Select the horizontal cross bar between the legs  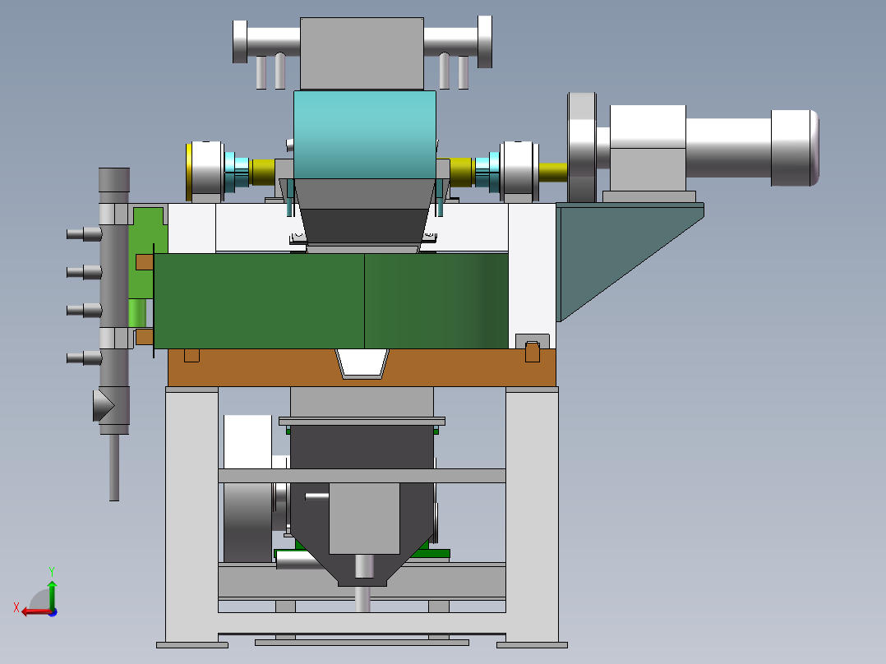pyautogui.click(x=362, y=475)
